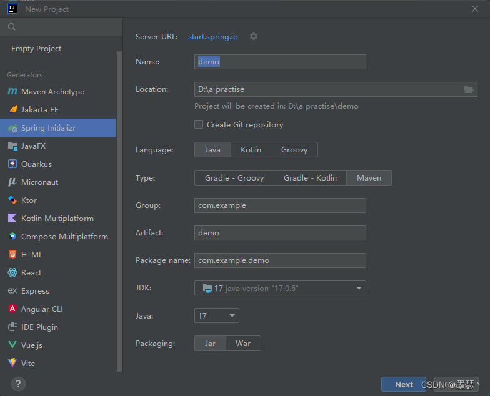This screenshot has height=396, width=490.
Task: Select Spring Initializr generator
Action: pos(57,127)
